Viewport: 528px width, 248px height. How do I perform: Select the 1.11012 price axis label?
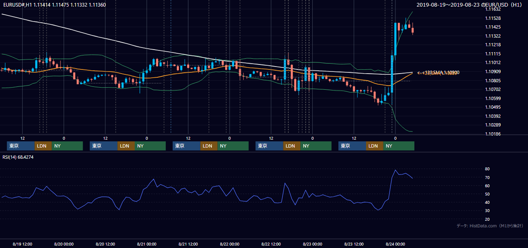pos(492,62)
